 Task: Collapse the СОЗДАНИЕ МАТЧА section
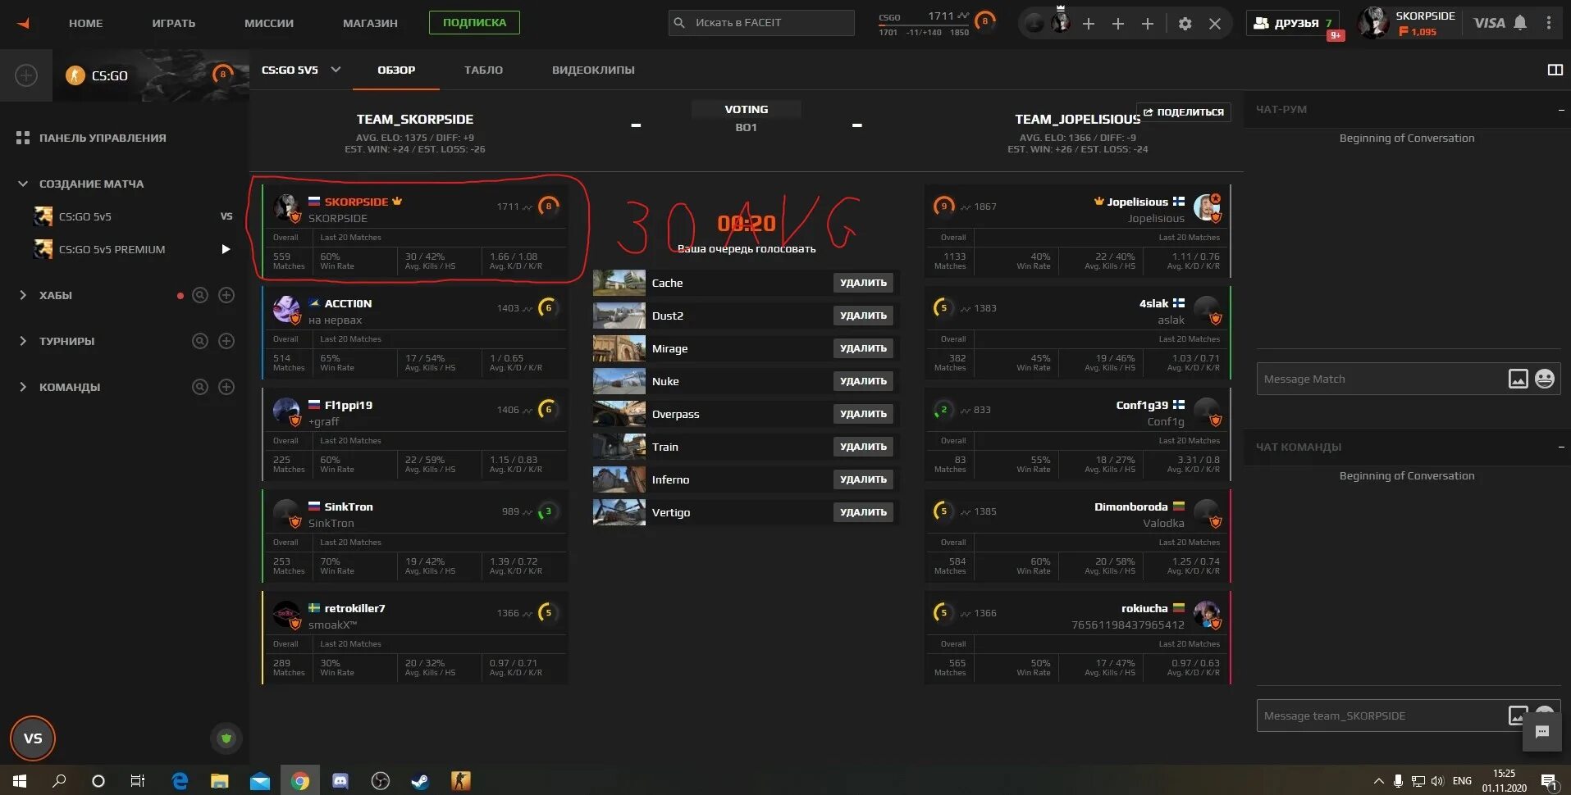click(x=23, y=184)
